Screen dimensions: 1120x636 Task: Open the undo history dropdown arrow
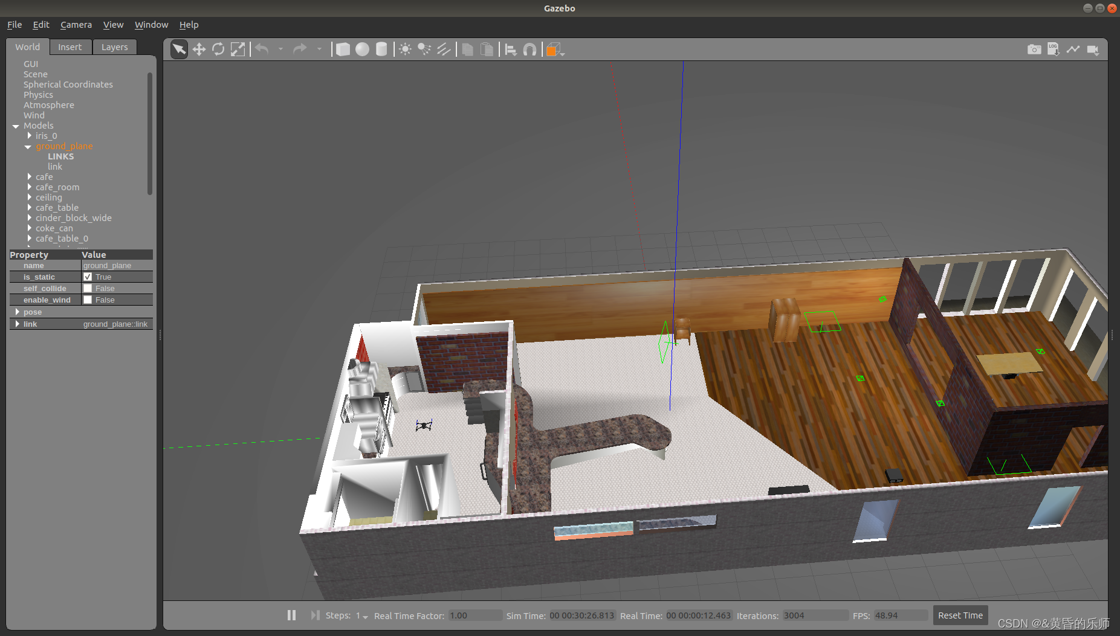pyautogui.click(x=280, y=50)
